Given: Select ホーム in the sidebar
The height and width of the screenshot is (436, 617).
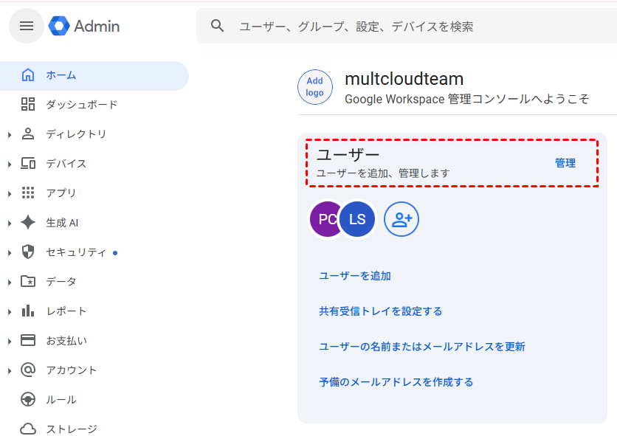Looking at the screenshot, I should (x=94, y=75).
